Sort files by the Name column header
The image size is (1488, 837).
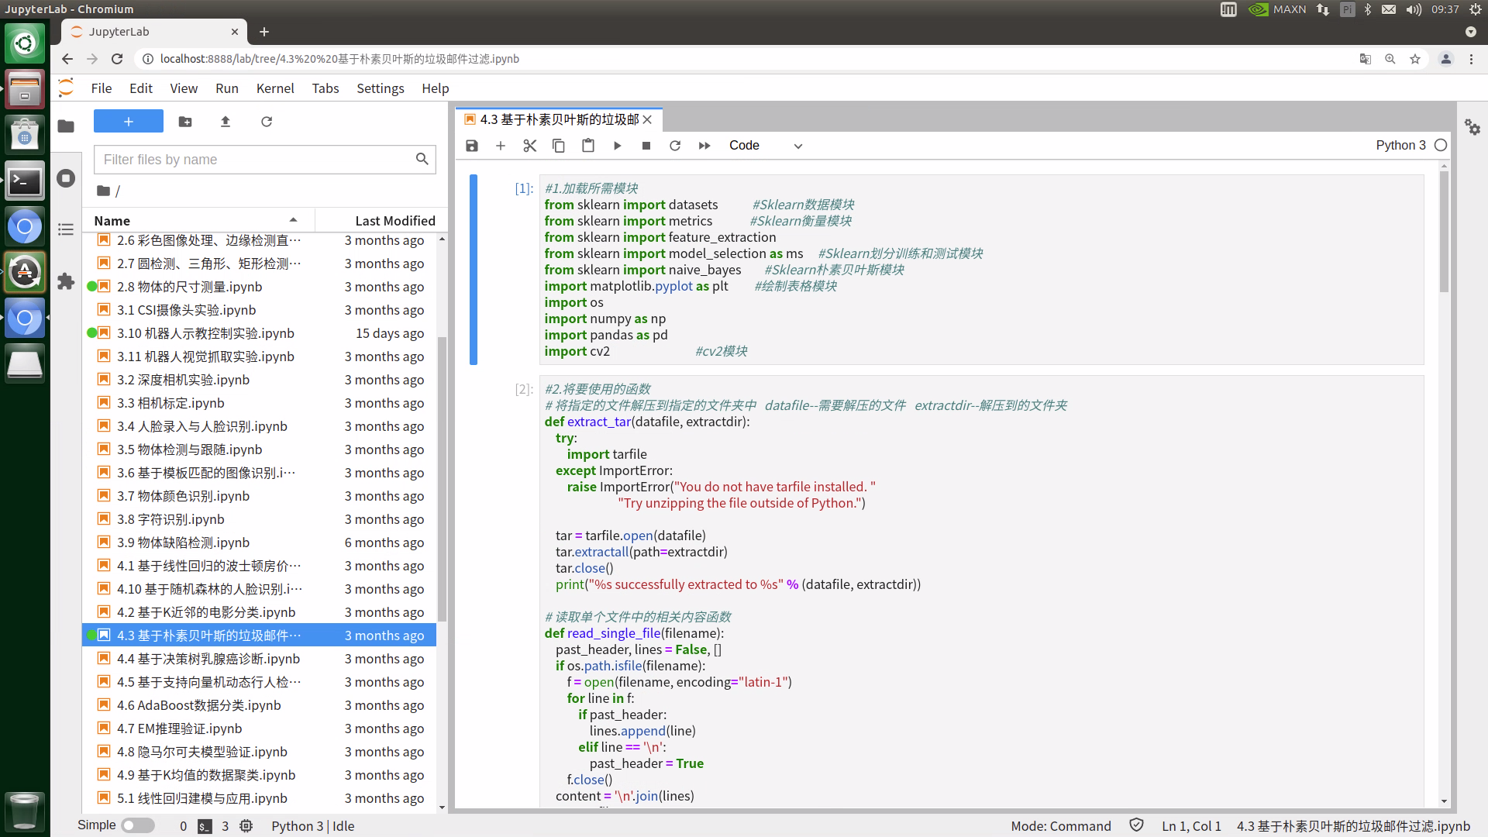[112, 221]
